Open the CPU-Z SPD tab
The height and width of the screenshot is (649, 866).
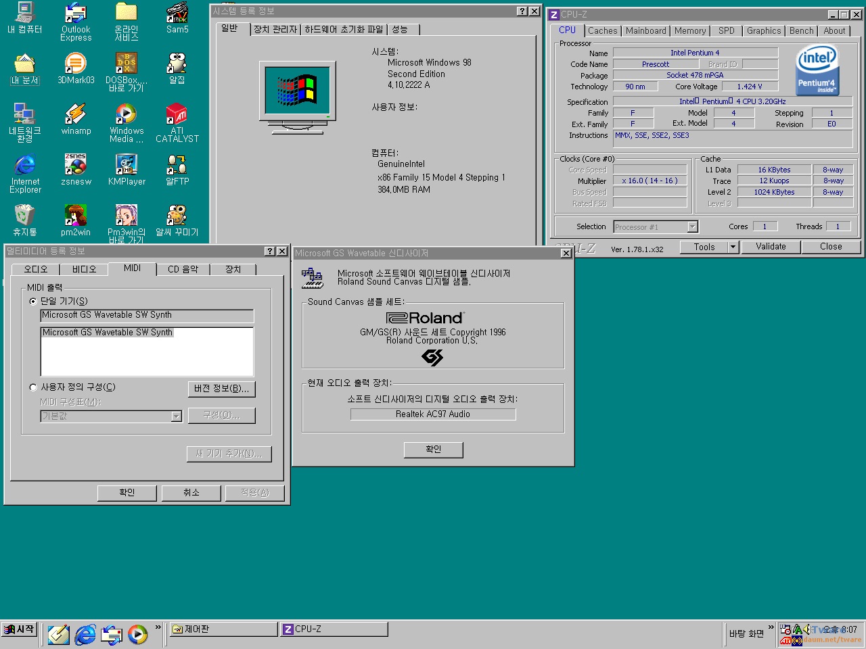point(727,31)
